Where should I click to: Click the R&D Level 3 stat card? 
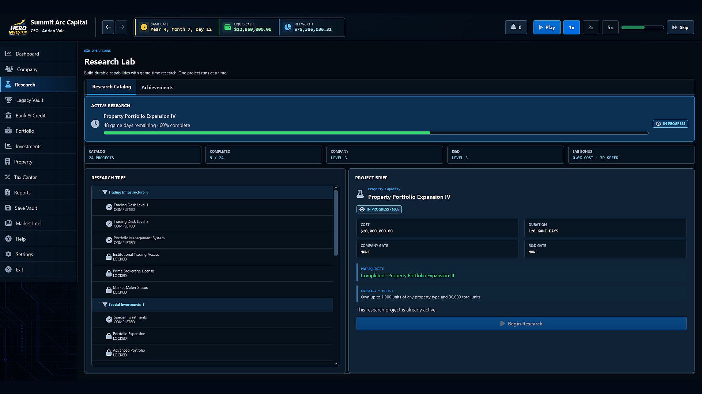(x=506, y=155)
